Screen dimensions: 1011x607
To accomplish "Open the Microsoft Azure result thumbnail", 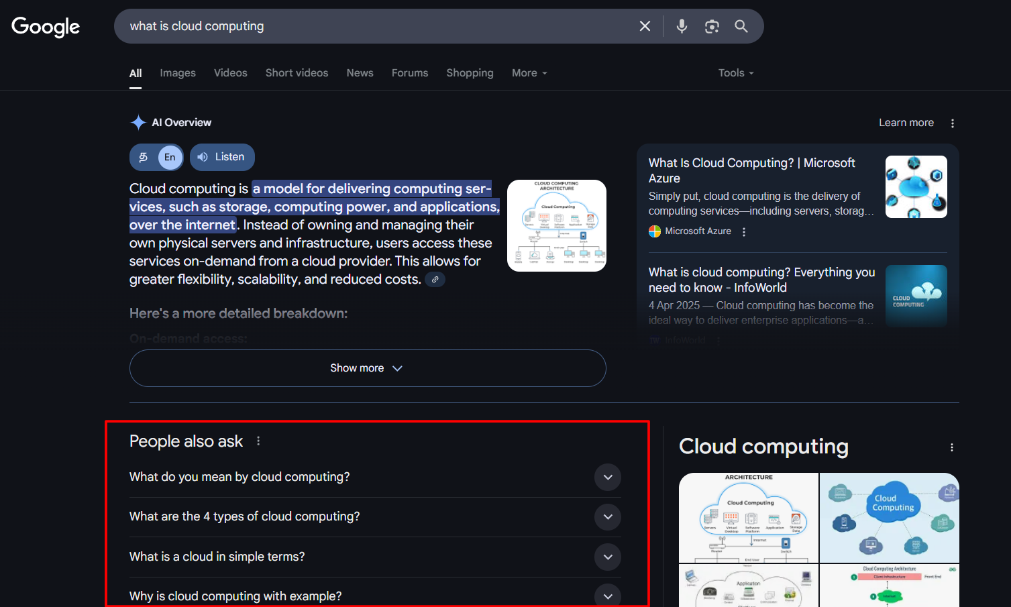I will click(x=916, y=187).
